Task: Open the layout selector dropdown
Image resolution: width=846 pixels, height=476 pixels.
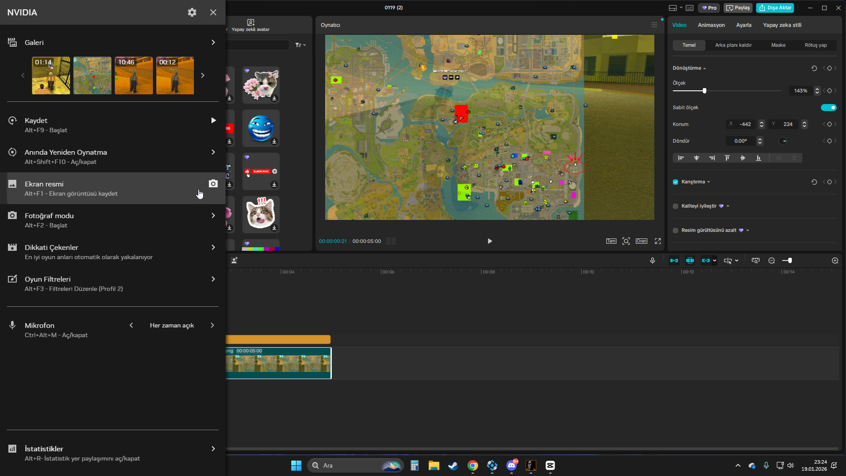Action: tap(675, 8)
